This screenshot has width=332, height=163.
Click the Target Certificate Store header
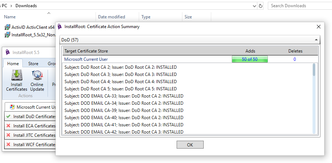(86, 51)
